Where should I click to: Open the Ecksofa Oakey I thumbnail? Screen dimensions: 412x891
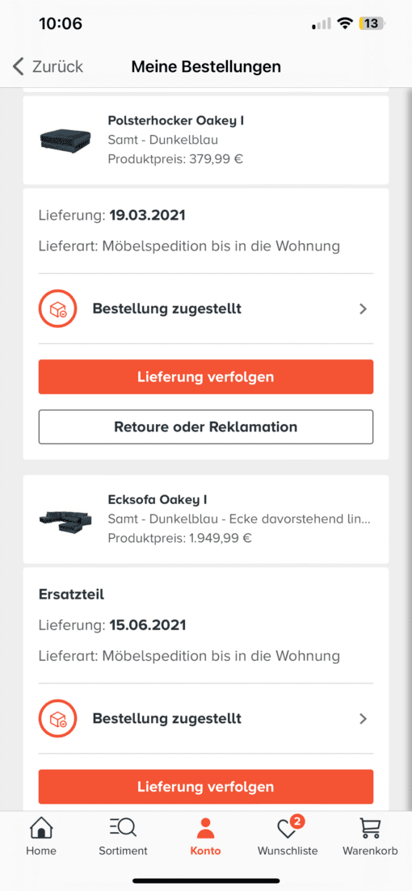point(65,519)
